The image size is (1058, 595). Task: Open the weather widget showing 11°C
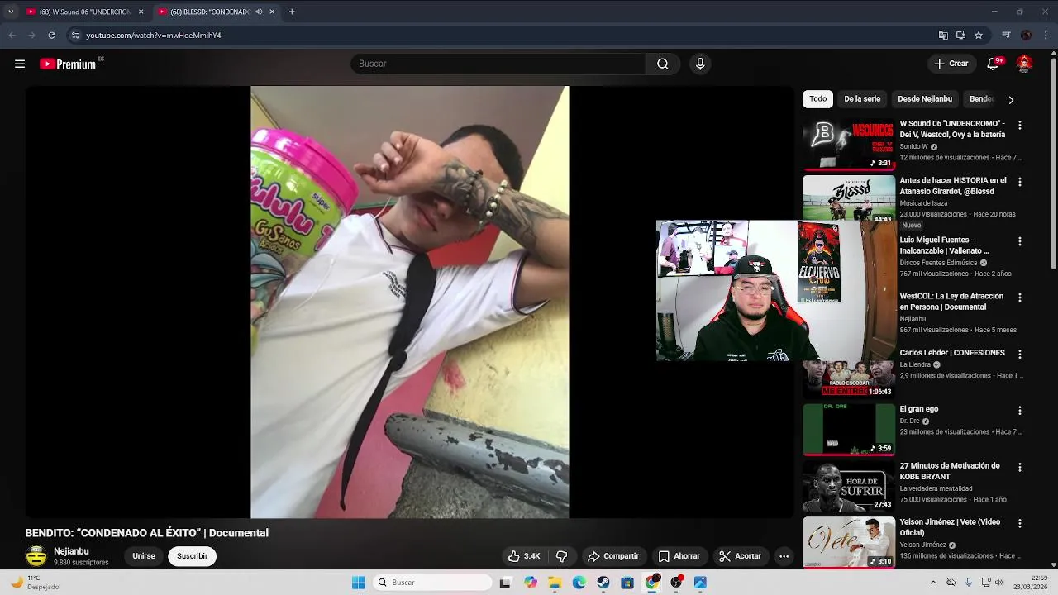pyautogui.click(x=35, y=583)
